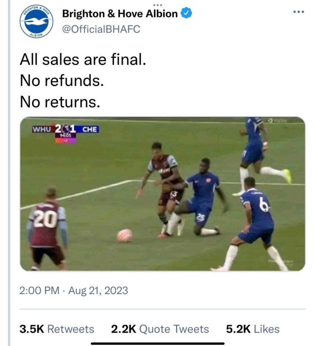313x346 pixels.
Task: Click the 94:05 match clock in image
Action: (66, 136)
